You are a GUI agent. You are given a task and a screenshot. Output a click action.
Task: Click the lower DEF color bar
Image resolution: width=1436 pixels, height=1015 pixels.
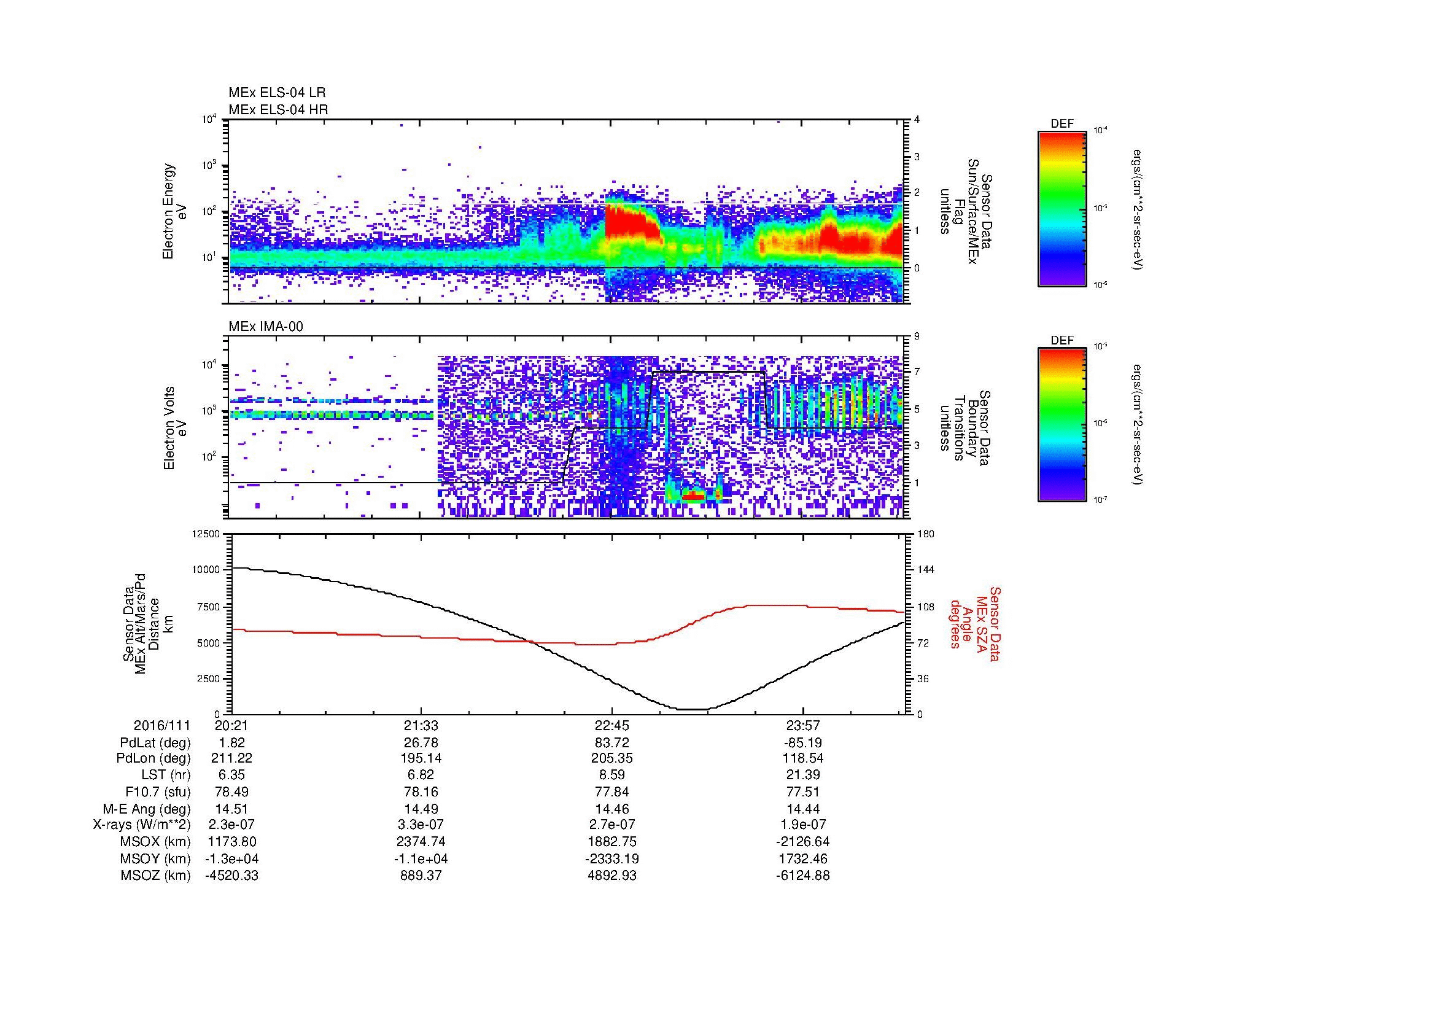(1062, 425)
